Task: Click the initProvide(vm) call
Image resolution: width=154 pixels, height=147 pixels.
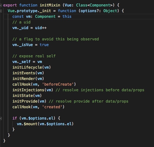Action: 29,101
